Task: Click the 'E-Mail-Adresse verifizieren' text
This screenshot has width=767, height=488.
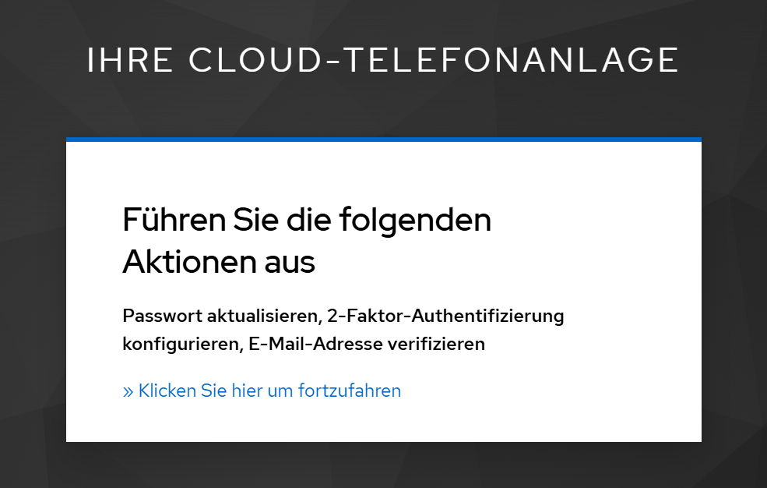Action: (367, 344)
